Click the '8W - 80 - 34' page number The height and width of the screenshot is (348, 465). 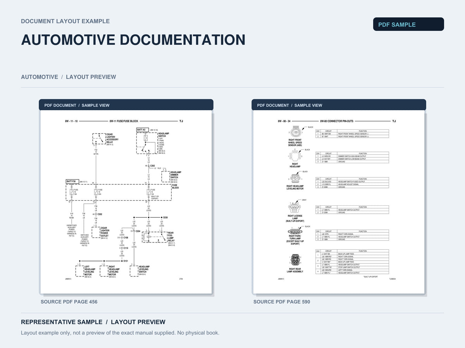pyautogui.click(x=284, y=121)
